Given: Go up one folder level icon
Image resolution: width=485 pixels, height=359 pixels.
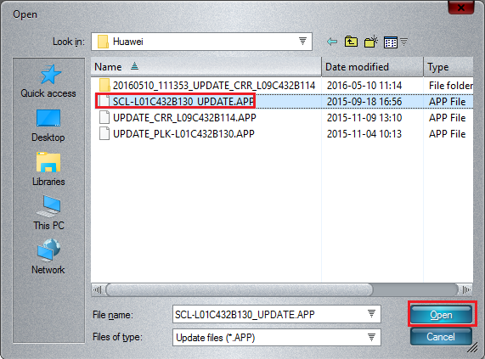Looking at the screenshot, I should (351, 42).
